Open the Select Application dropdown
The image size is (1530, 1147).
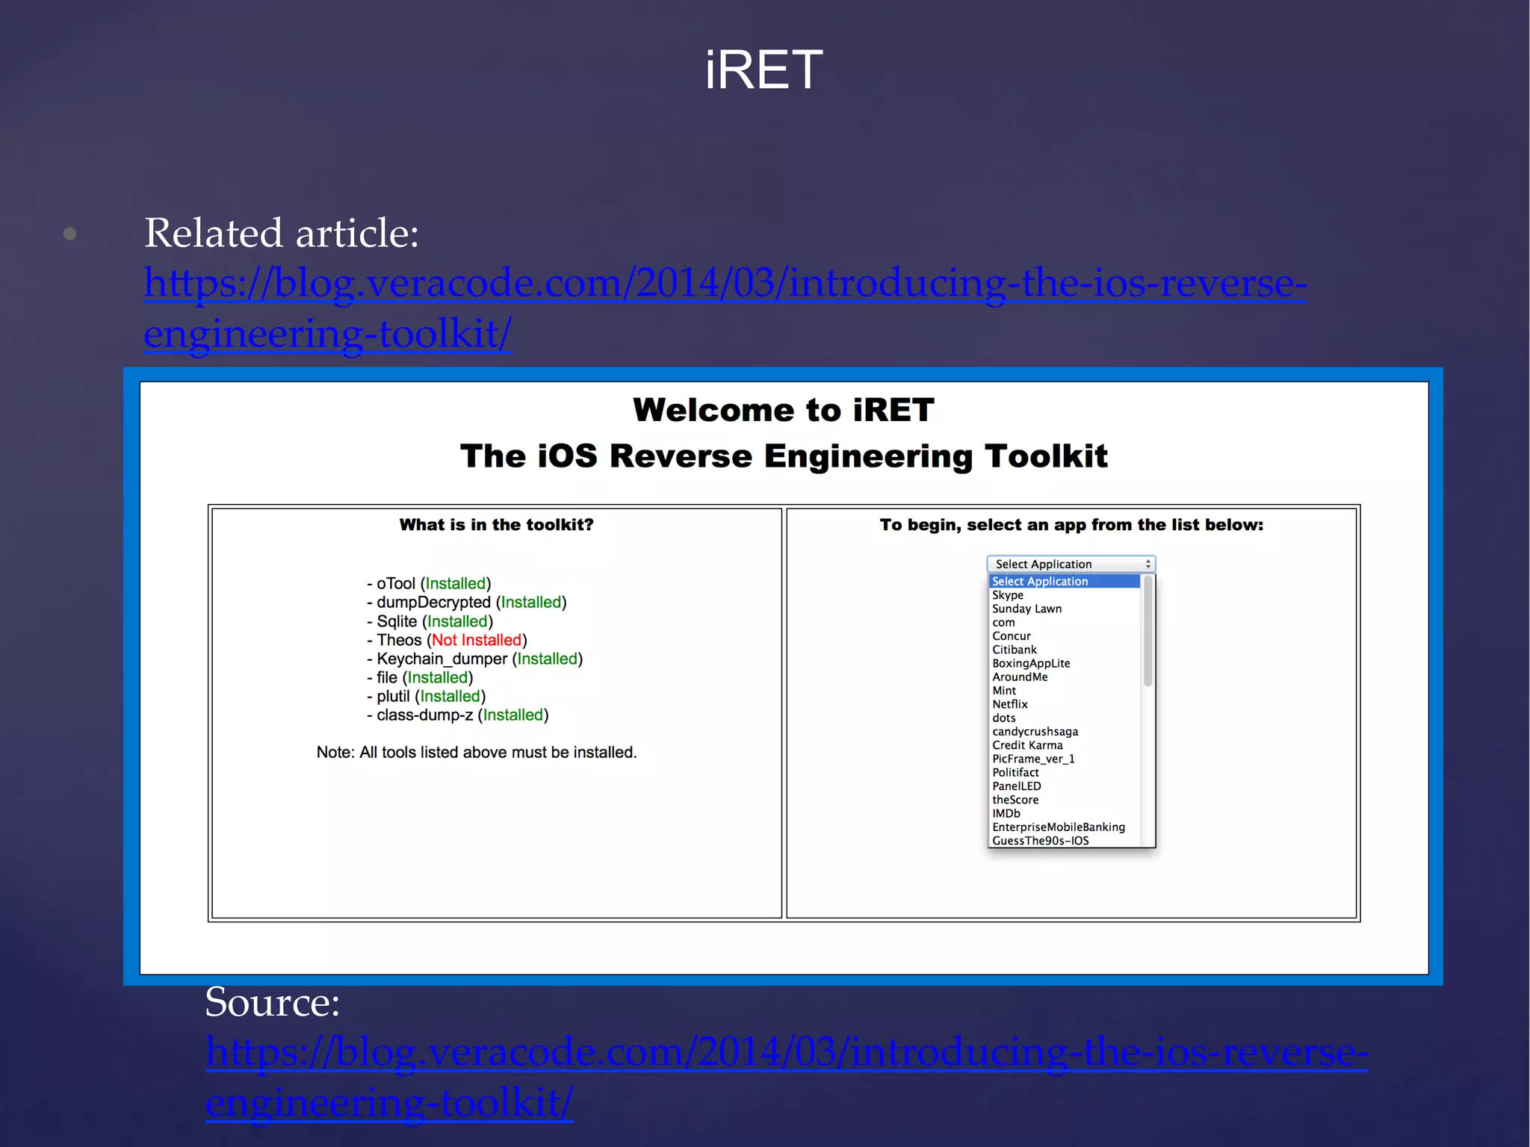tap(1071, 564)
